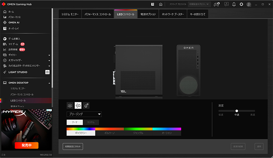Screen dimensions: 273x158
Task: Click the HyperX 発売中 ad button
Action: [x=27, y=145]
